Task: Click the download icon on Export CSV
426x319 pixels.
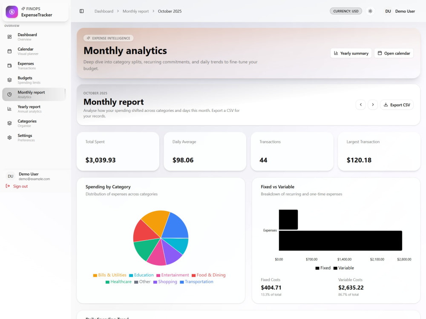Action: [x=386, y=105]
